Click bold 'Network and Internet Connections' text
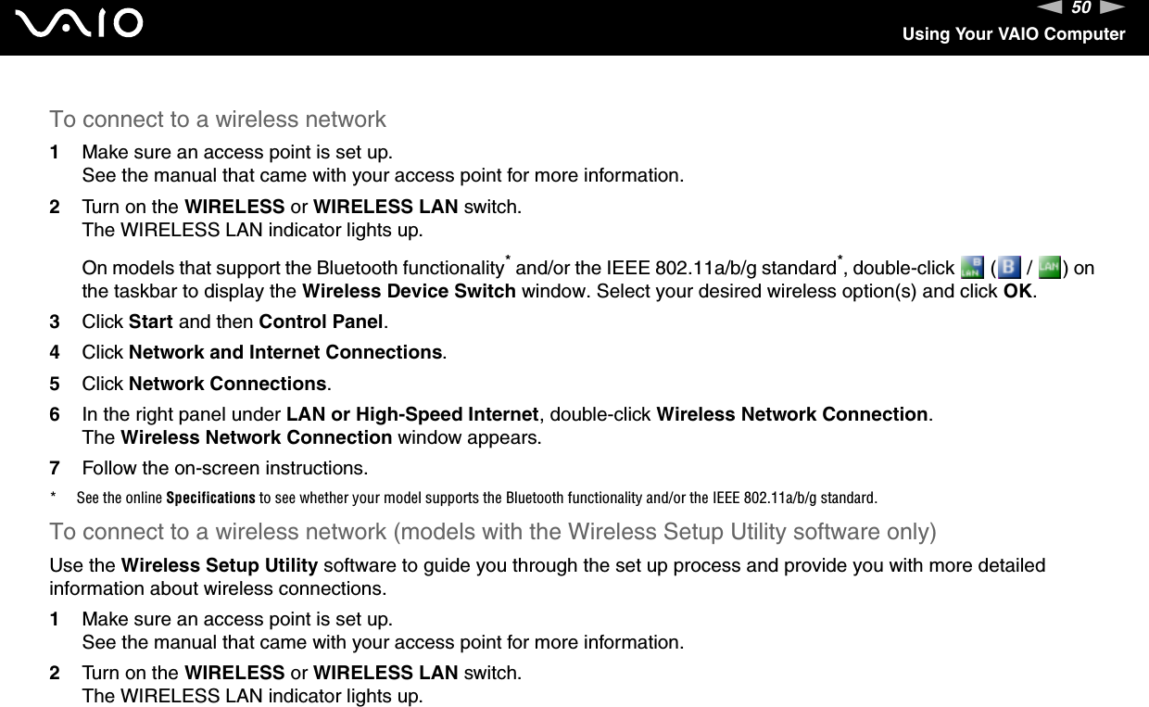Image resolution: width=1149 pixels, height=707 pixels. 285,353
